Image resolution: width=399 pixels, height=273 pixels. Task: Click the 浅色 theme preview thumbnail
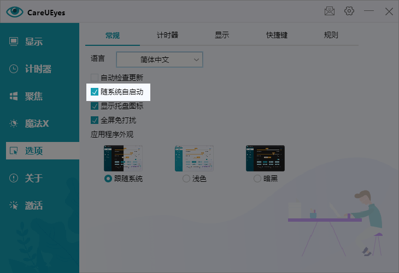194,158
